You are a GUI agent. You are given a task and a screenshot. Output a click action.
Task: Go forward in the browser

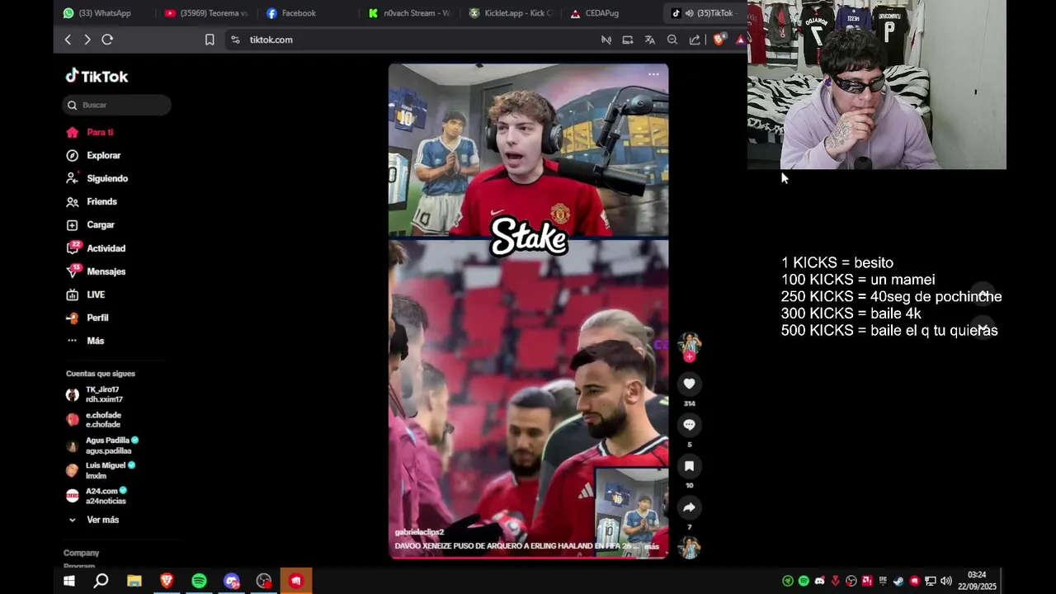(x=87, y=40)
